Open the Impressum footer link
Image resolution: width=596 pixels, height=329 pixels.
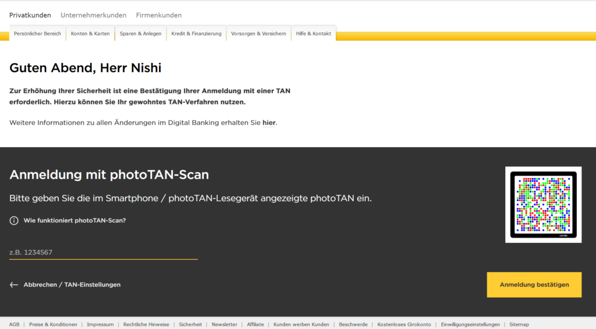(x=100, y=324)
